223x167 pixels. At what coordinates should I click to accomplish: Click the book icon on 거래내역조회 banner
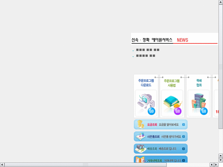pos(140,160)
